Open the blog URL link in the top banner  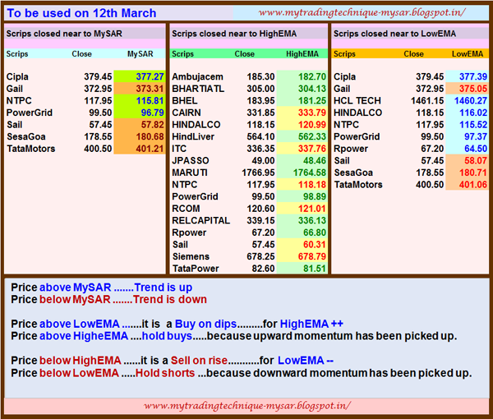pos(362,13)
